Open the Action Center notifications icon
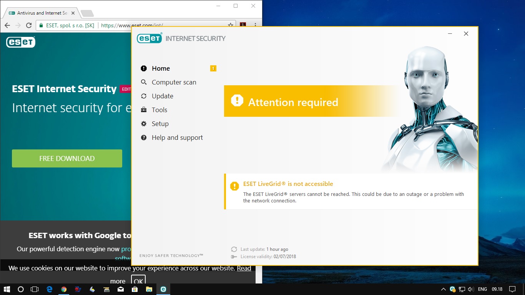The width and height of the screenshot is (525, 295). point(512,289)
